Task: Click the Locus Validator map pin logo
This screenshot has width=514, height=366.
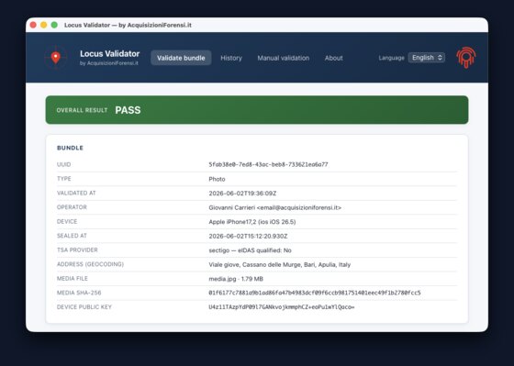Action: point(56,58)
